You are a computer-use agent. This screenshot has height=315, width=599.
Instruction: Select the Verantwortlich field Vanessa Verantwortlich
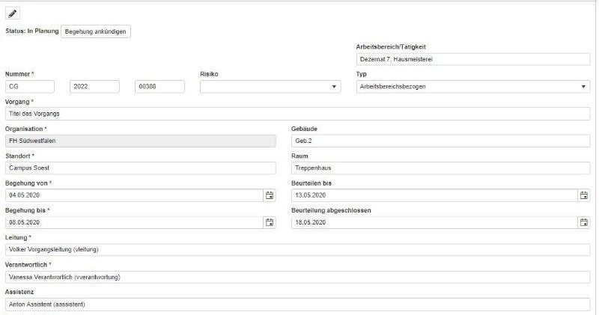[297, 277]
